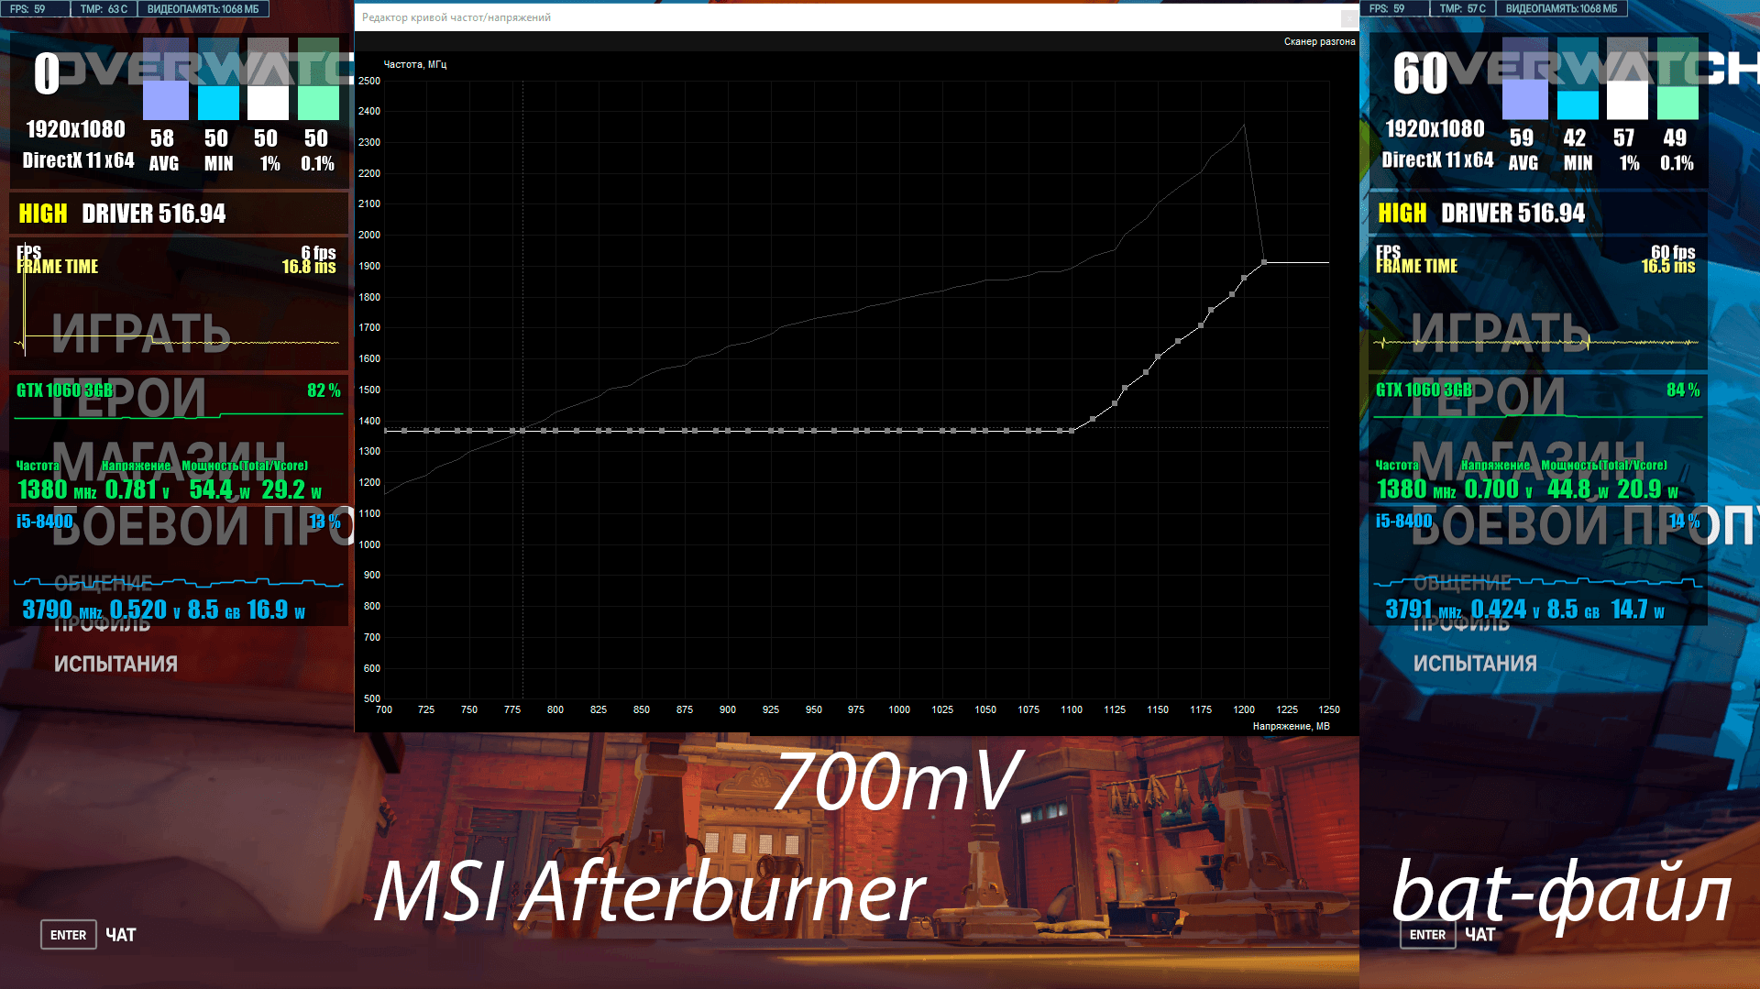Viewport: 1760px width, 989px height.
Task: Open ГЕРОИ in the left Overwatch menu
Action: [128, 398]
